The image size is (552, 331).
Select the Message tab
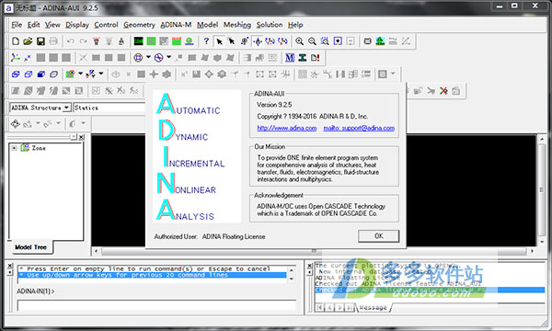coord(374,308)
